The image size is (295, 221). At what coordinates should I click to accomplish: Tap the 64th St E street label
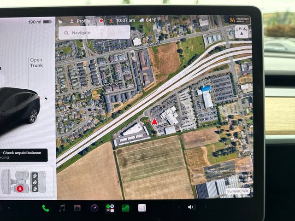click(x=153, y=44)
